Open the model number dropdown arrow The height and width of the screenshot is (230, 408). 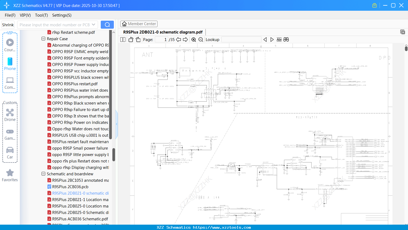coord(93,25)
